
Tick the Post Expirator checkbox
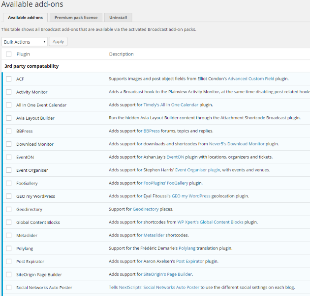coord(9,261)
